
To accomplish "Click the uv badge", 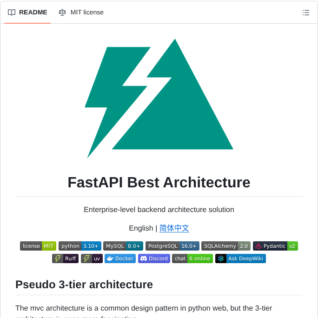I will [x=92, y=258].
